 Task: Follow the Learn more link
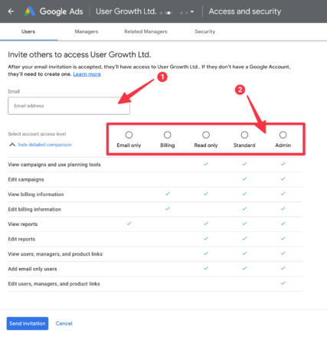[x=87, y=74]
